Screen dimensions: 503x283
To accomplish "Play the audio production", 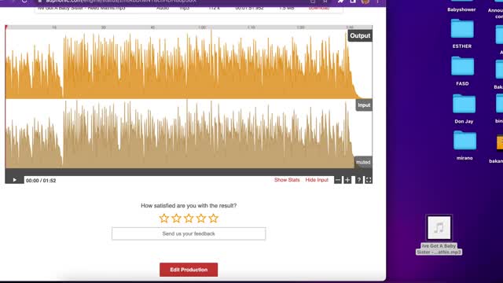I will pos(14,180).
